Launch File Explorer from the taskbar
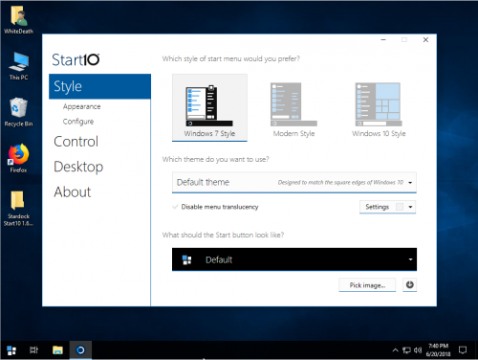 [57, 350]
